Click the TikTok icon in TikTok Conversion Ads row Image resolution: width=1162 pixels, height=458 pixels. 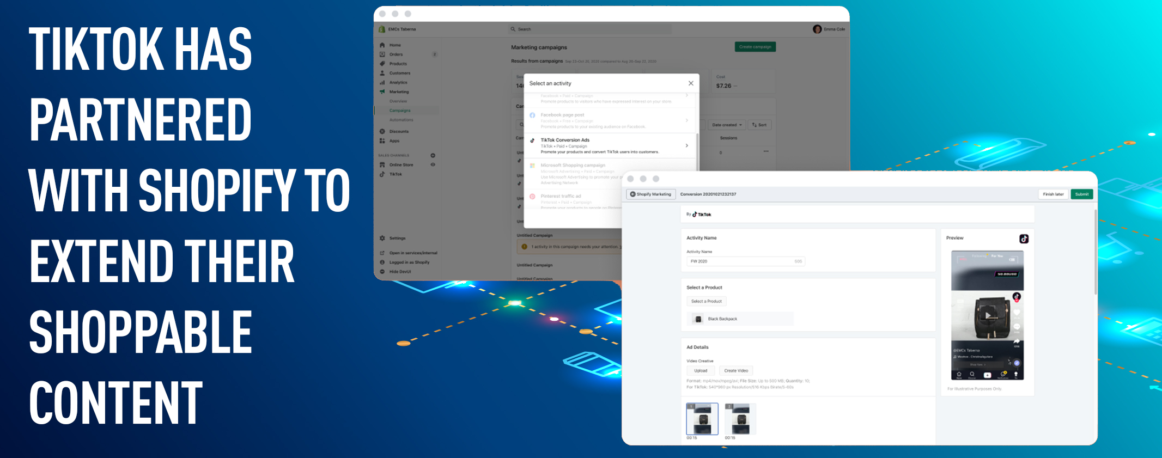[x=532, y=140]
